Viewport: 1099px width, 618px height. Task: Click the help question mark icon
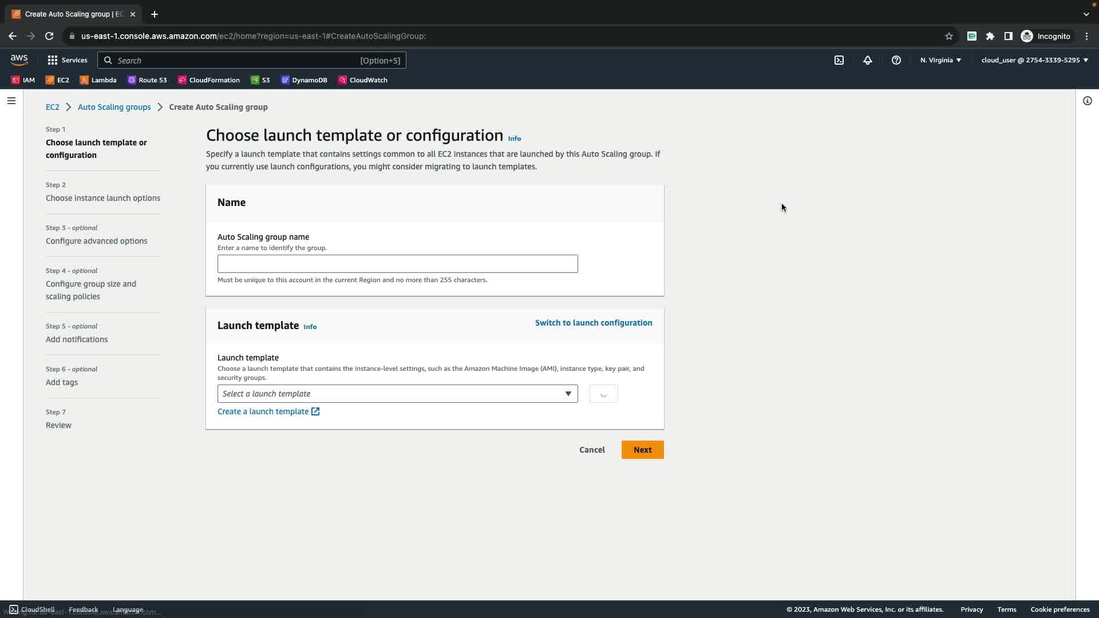[x=896, y=60]
